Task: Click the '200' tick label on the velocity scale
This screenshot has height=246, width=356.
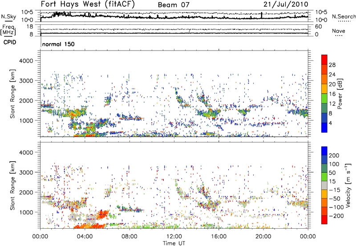Action: (x=334, y=155)
